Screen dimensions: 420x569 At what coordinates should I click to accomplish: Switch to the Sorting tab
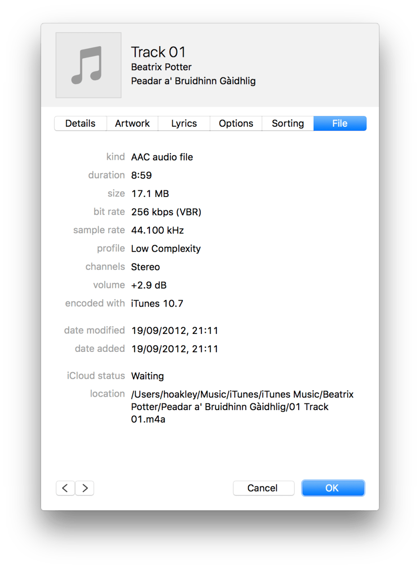coord(288,124)
